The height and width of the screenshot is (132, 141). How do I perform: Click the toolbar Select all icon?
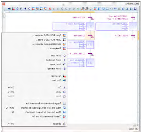pyautogui.click(x=91, y=9)
